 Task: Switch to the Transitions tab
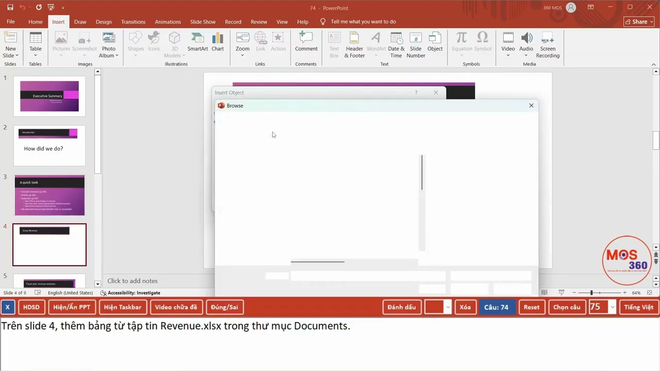(133, 22)
